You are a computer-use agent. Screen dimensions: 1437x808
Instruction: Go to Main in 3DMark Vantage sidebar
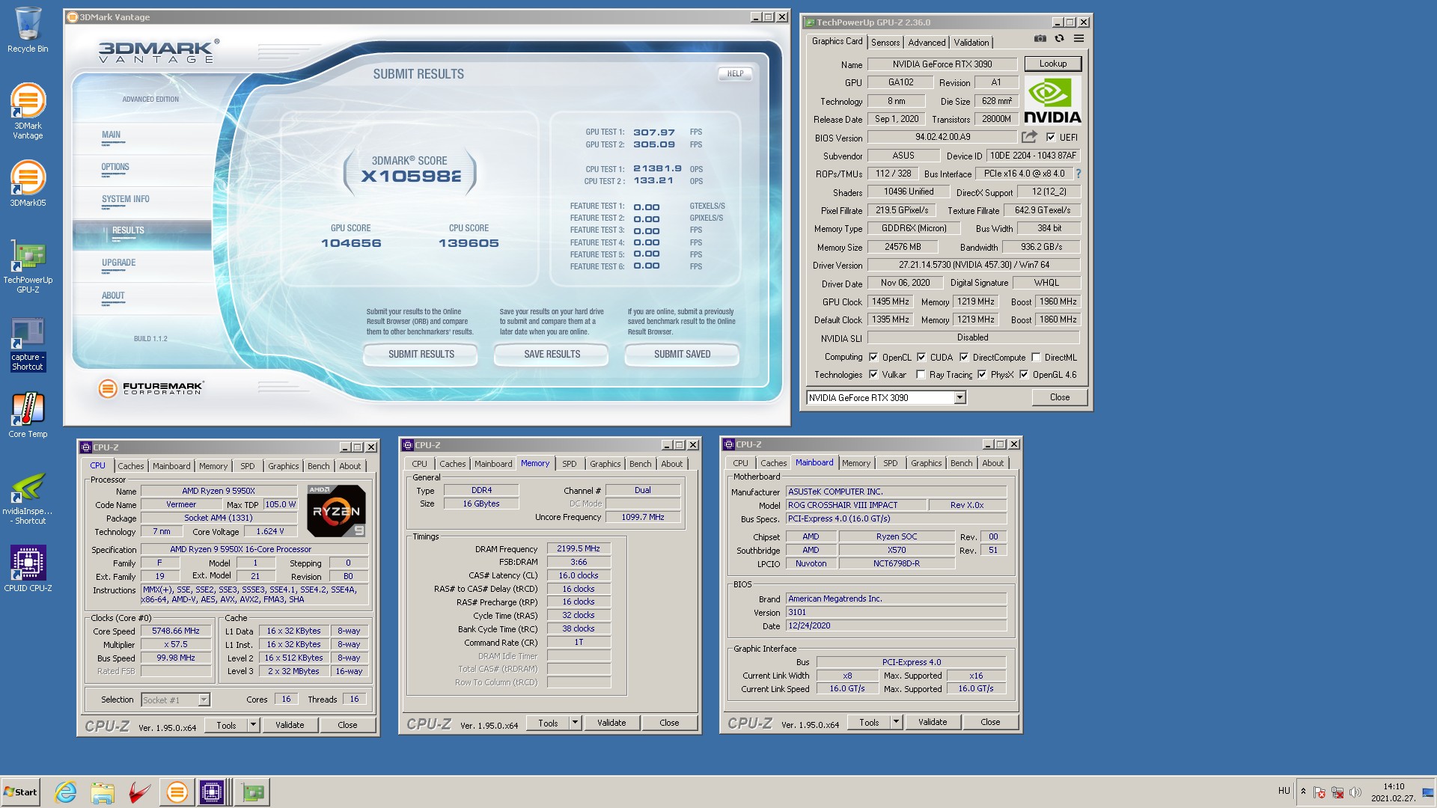111,135
